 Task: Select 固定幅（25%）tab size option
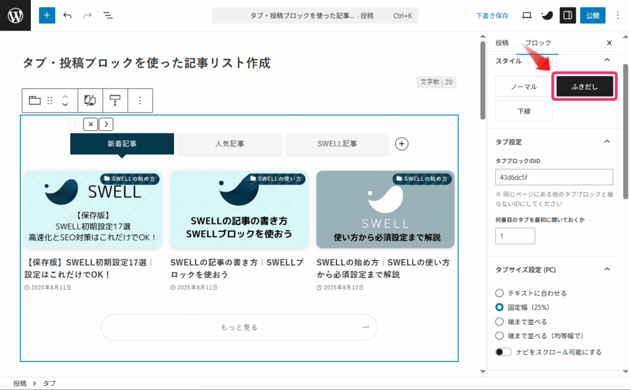click(500, 307)
